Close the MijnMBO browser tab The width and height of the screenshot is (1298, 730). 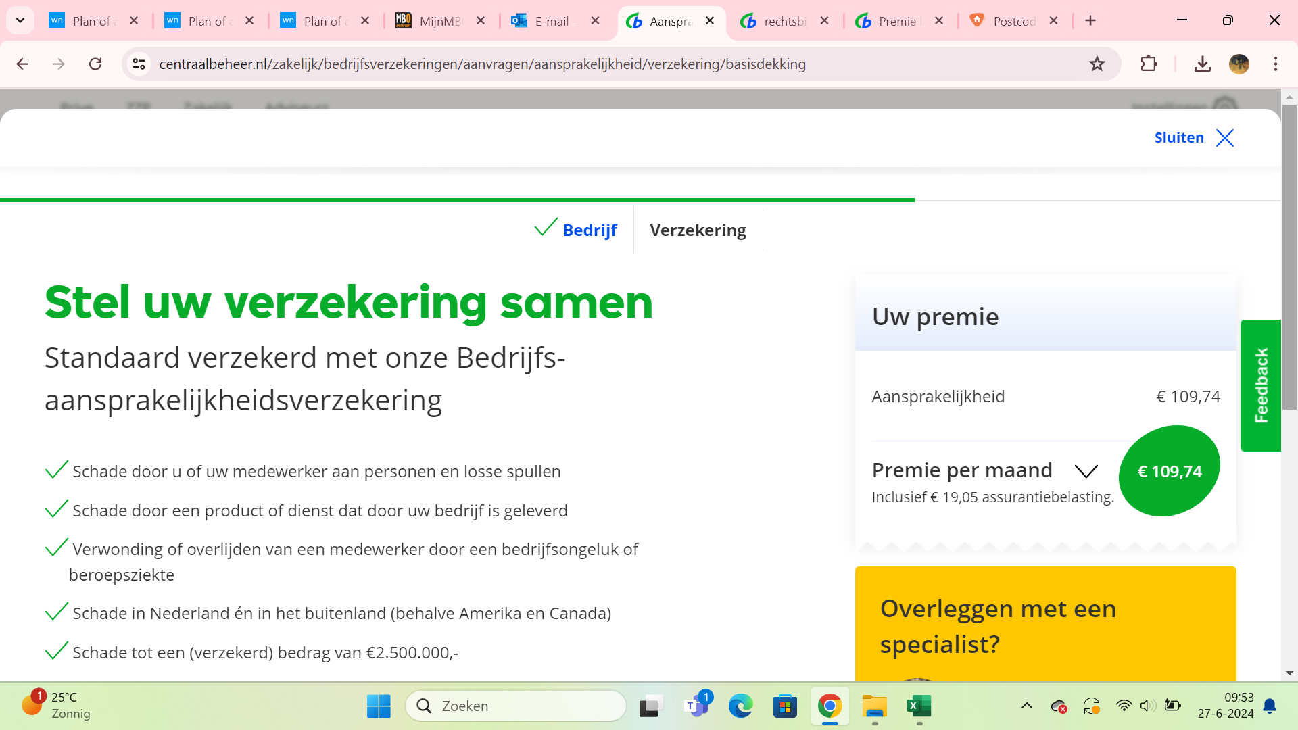(x=481, y=21)
